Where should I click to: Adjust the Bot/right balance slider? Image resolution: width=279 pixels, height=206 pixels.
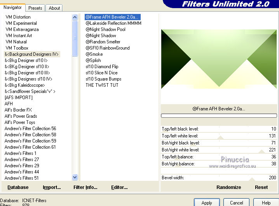(x=219, y=164)
